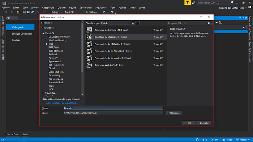Click the Procurar... button
The height and width of the screenshot is (142, 253).
[x=173, y=113]
